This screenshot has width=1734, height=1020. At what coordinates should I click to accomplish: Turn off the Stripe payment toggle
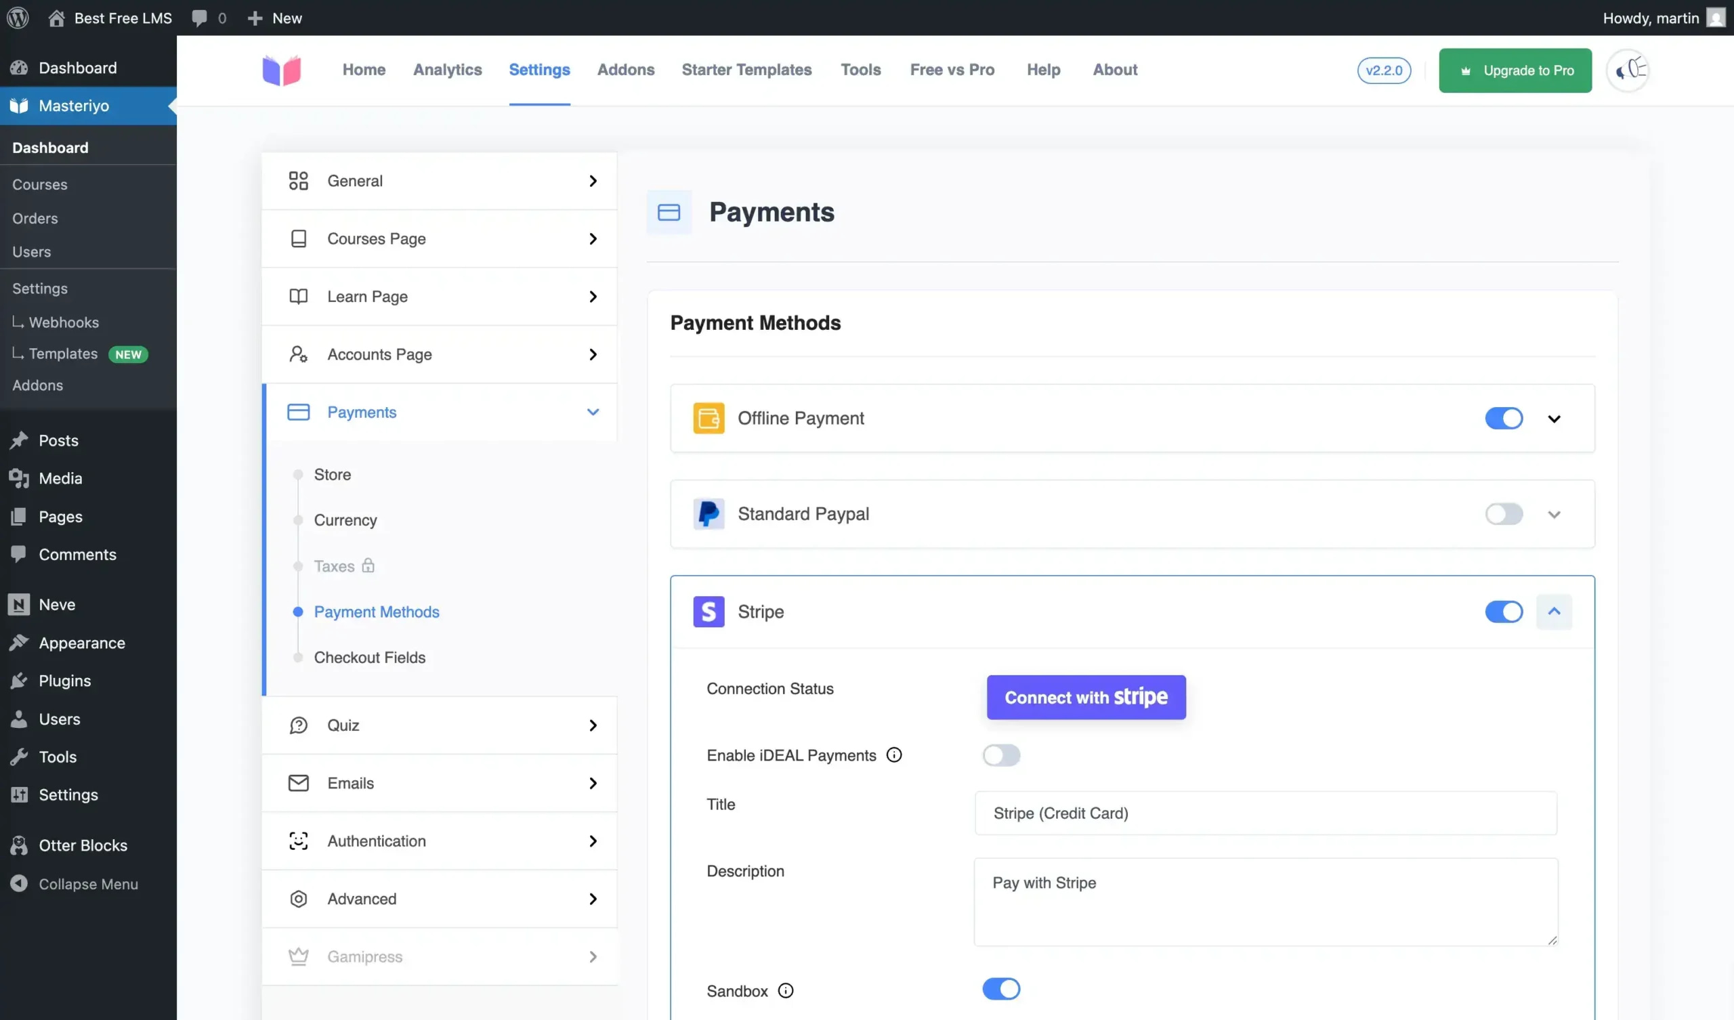(1504, 611)
